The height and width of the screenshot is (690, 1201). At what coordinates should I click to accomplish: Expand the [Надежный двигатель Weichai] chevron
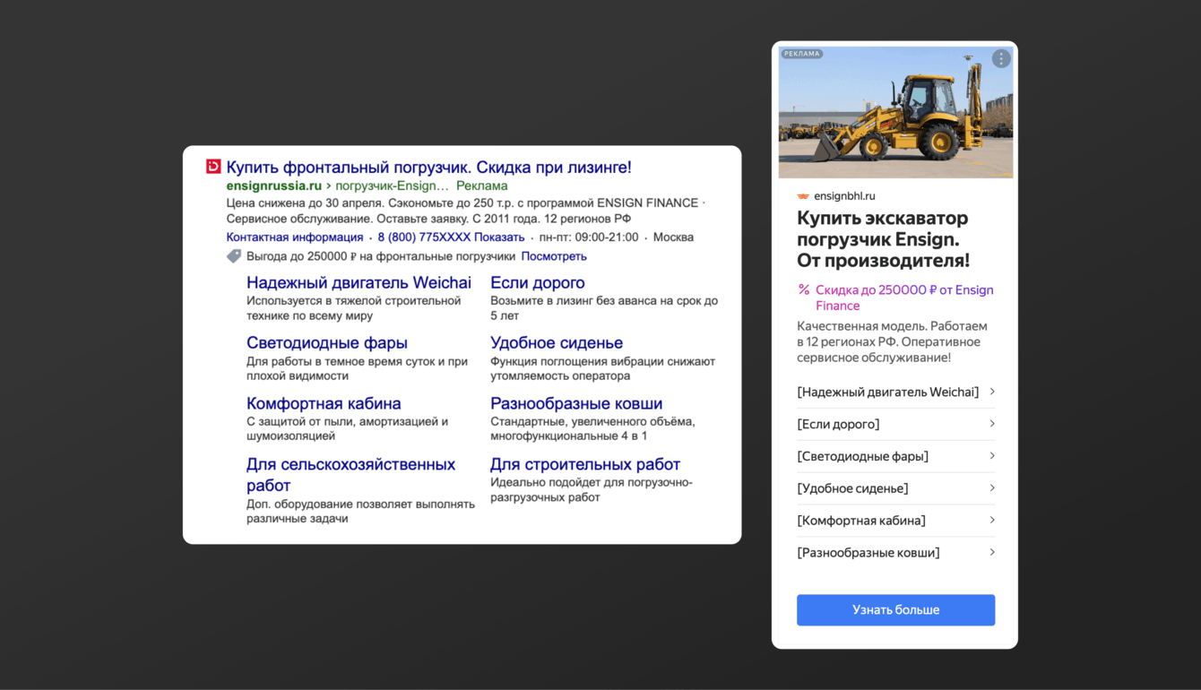[x=992, y=392]
